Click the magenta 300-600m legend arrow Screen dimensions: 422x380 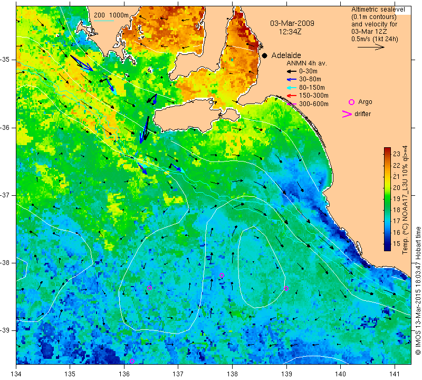(292, 103)
